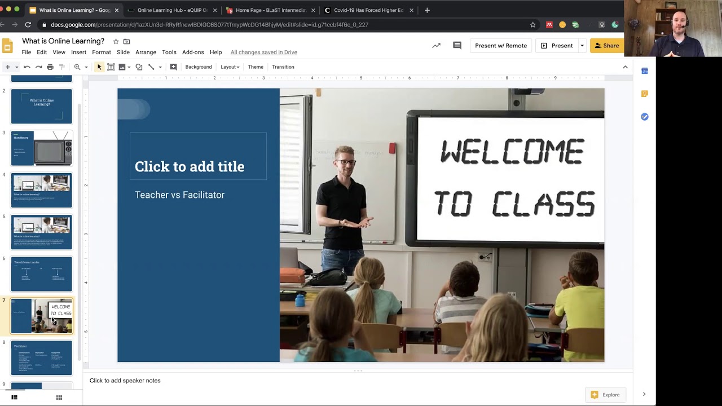Screen dimensions: 722x406
Task: Open Google Keep side panel icon
Action: click(645, 94)
